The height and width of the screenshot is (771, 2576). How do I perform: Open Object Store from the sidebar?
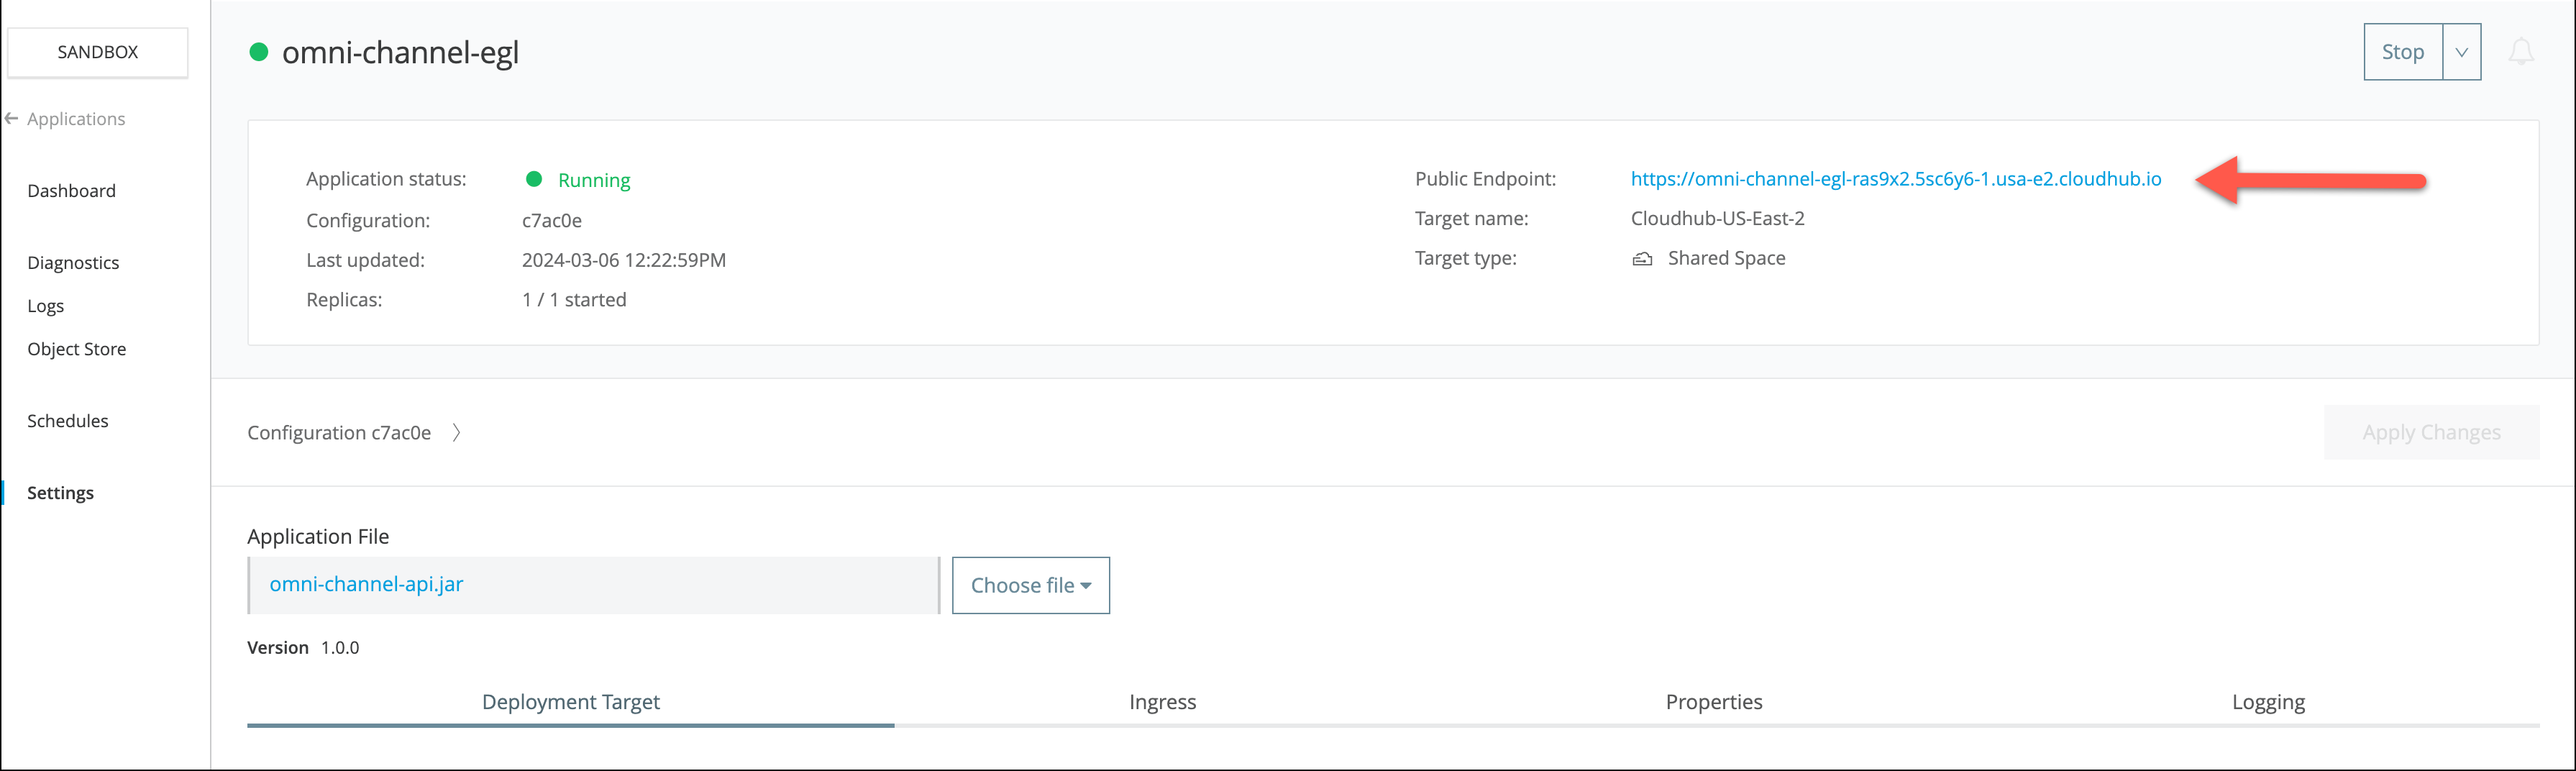(76, 349)
